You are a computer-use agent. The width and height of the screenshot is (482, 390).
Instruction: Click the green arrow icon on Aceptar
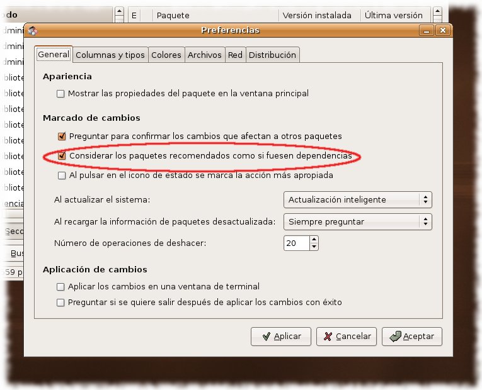[x=395, y=337]
